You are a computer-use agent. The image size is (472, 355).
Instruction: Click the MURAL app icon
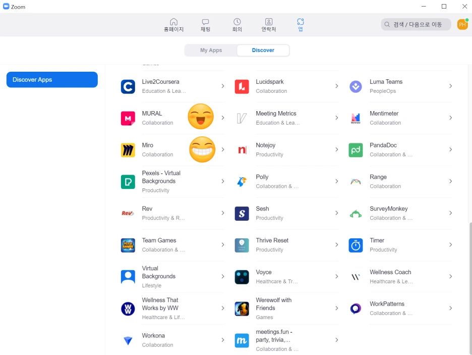pyautogui.click(x=128, y=119)
